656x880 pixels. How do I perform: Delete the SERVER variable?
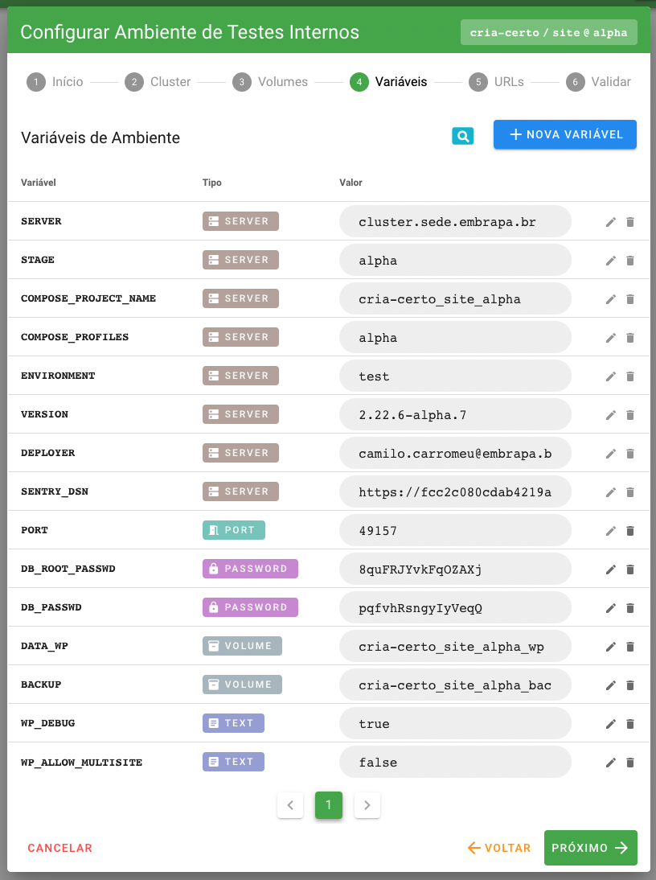630,222
